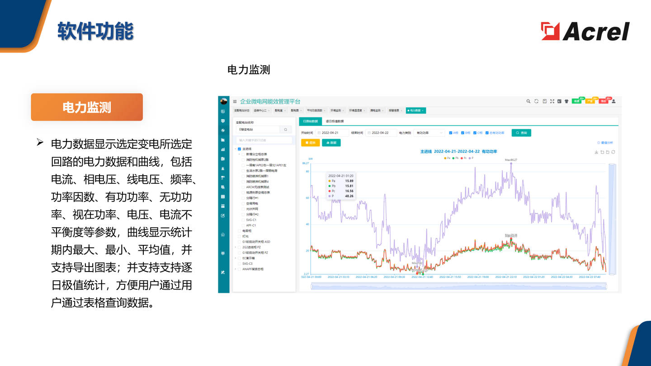The image size is (651, 366).
Task: Click the teal 查询 query button
Action: 521,133
